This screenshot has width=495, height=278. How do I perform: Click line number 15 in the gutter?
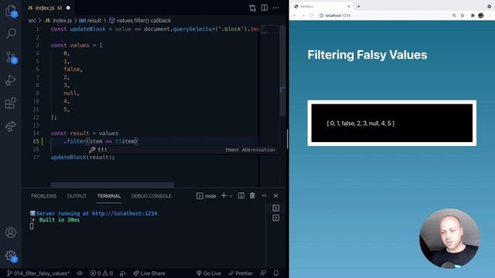36,141
